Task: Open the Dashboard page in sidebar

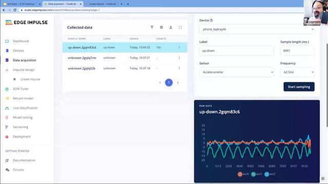Action: point(20,41)
